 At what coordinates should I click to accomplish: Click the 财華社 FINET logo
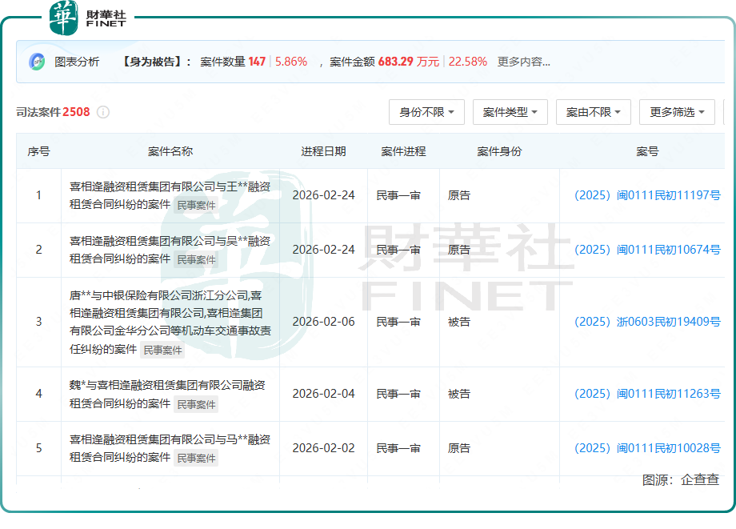[x=88, y=18]
